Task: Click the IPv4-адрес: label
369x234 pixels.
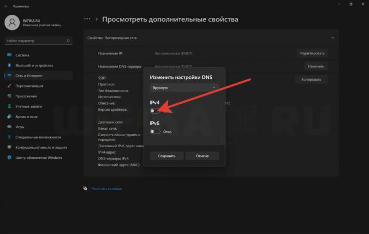Action: (107, 152)
